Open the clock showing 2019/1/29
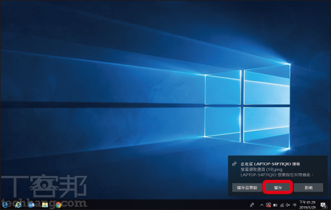Viewport: 331px width, 210px height. tap(307, 205)
